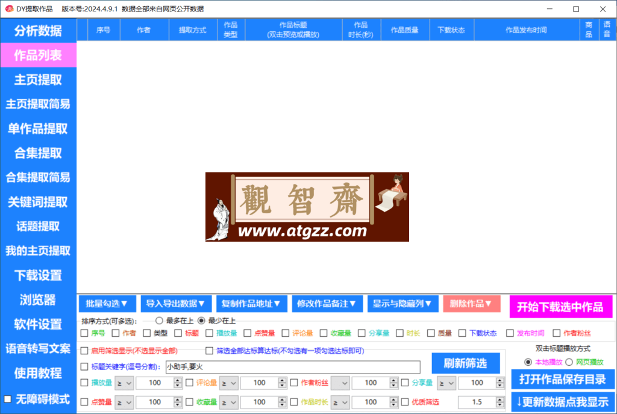Expand 复制作品地址 dropdown
Image resolution: width=617 pixels, height=414 pixels.
point(251,304)
